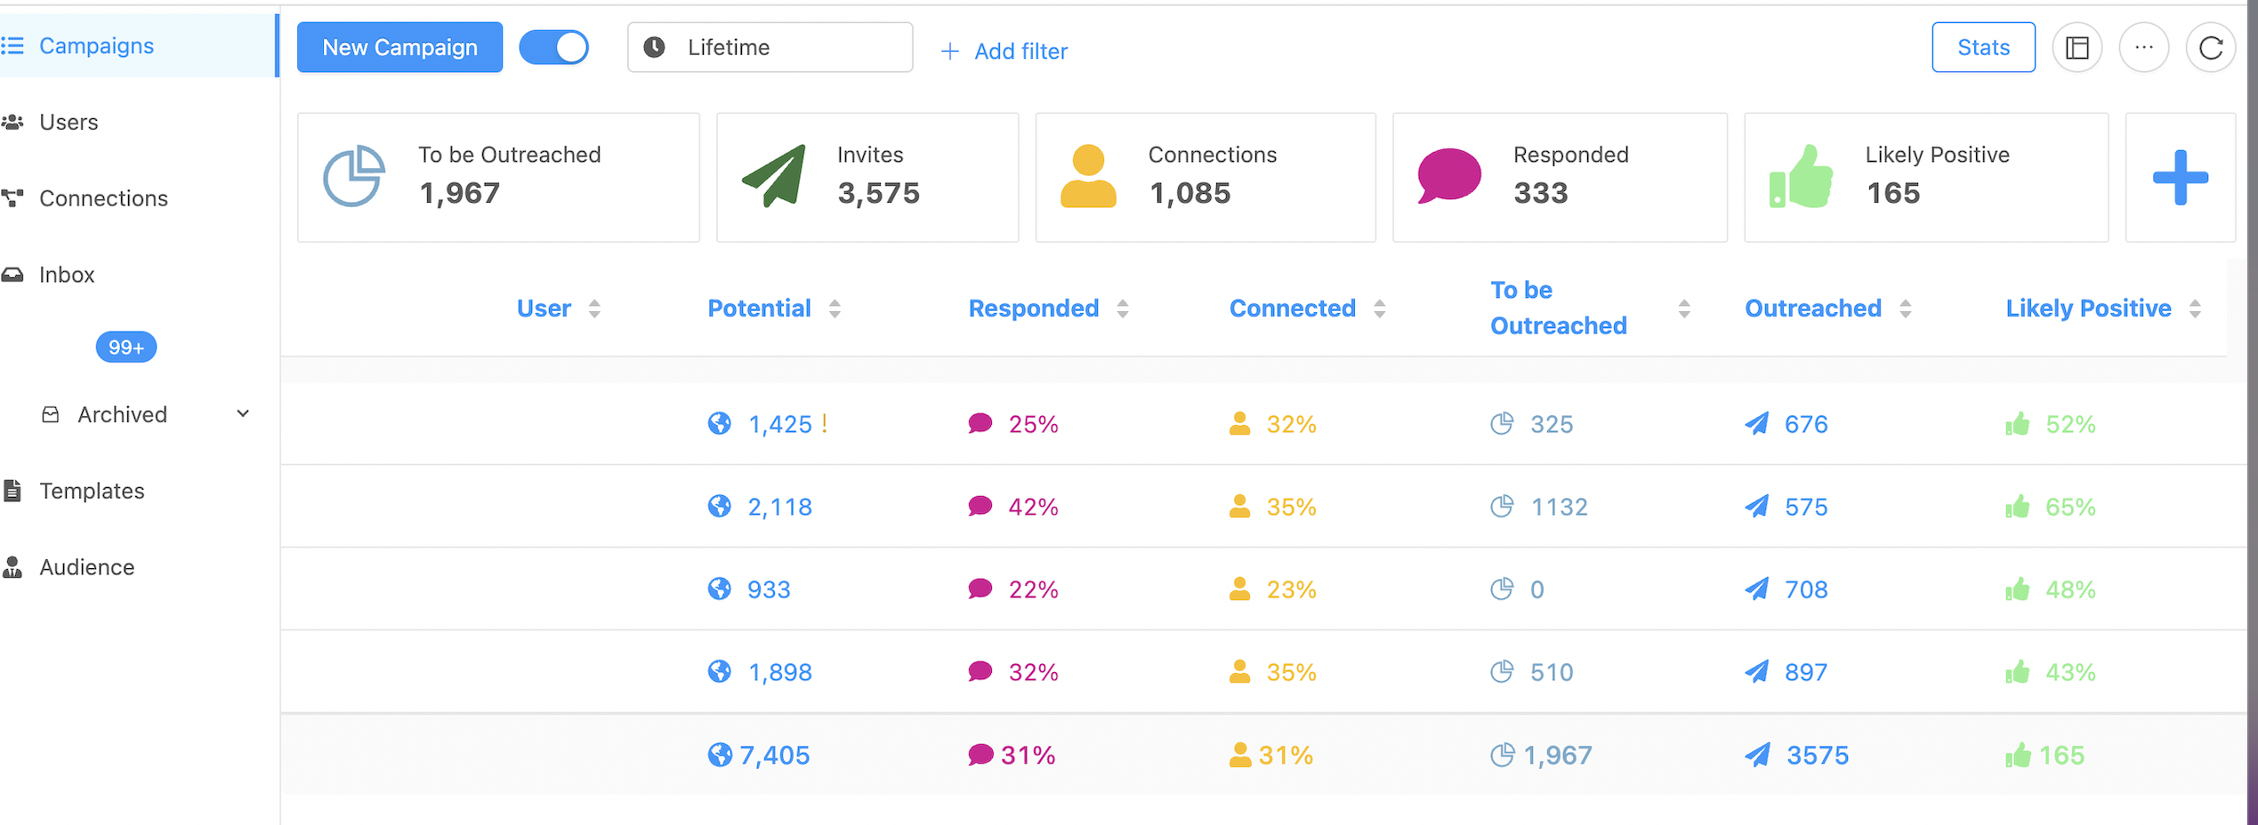
Task: Expand the Archived section chevron
Action: click(243, 414)
